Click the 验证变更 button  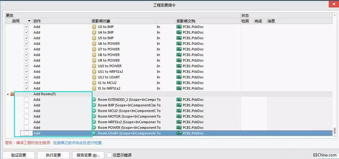coord(19,155)
